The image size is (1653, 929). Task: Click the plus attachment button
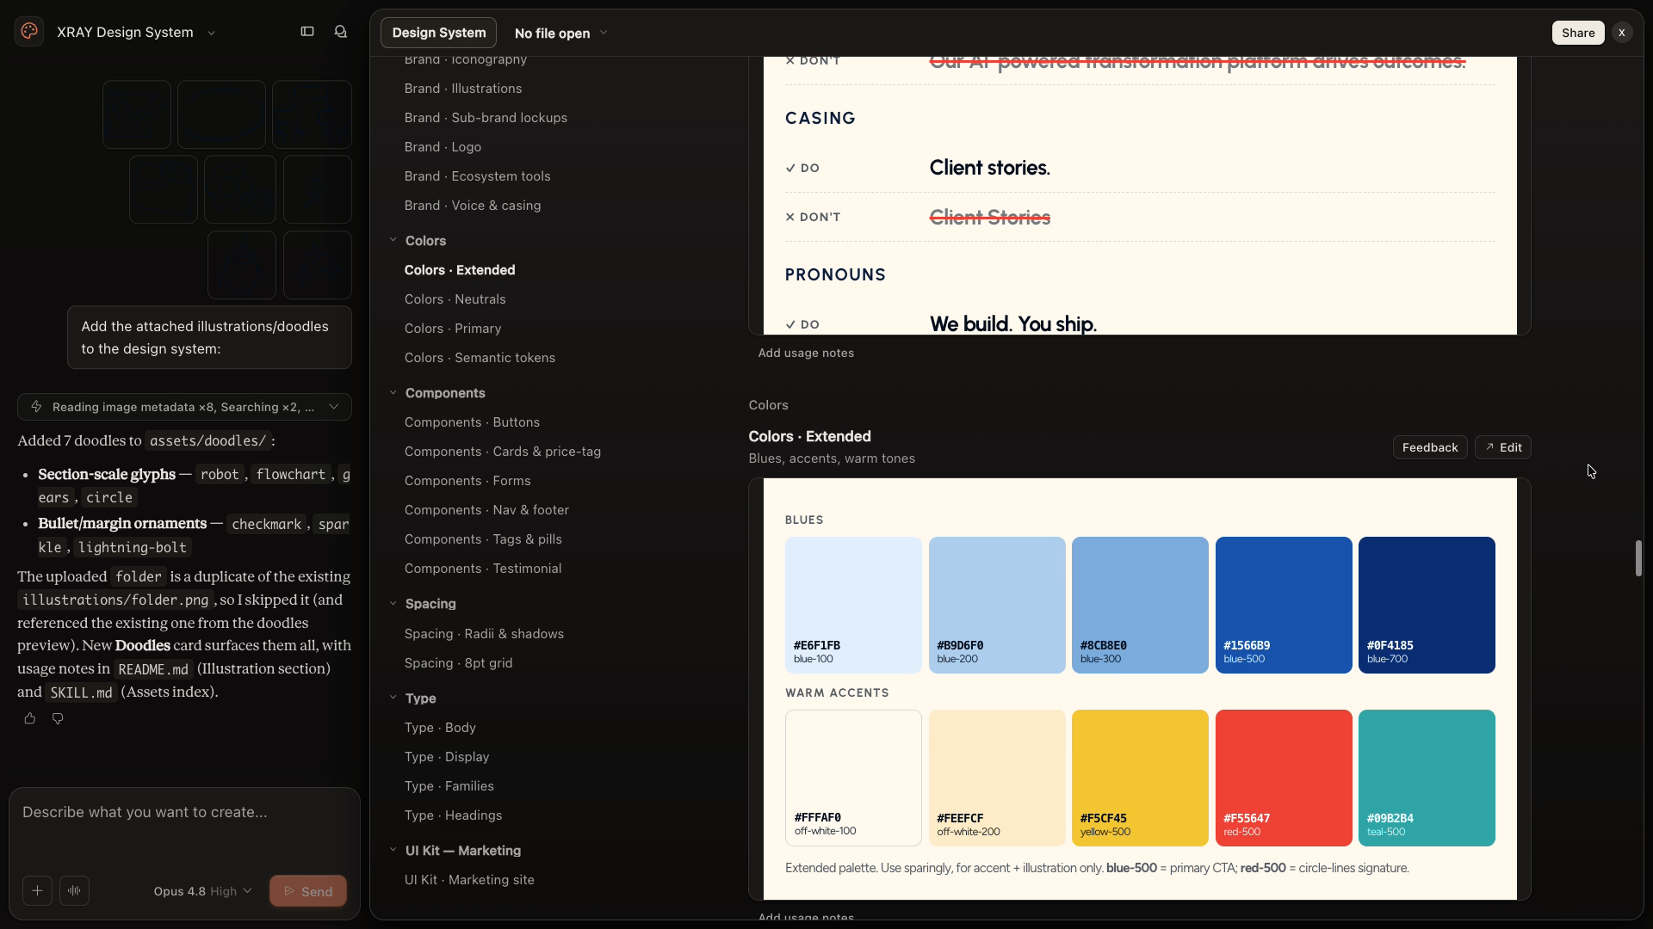click(x=37, y=891)
